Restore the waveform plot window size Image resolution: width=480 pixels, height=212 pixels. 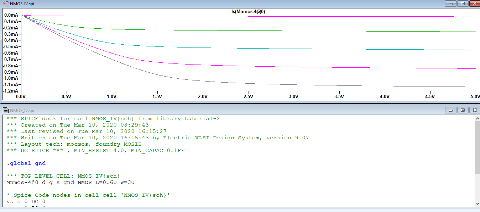(x=463, y=3)
